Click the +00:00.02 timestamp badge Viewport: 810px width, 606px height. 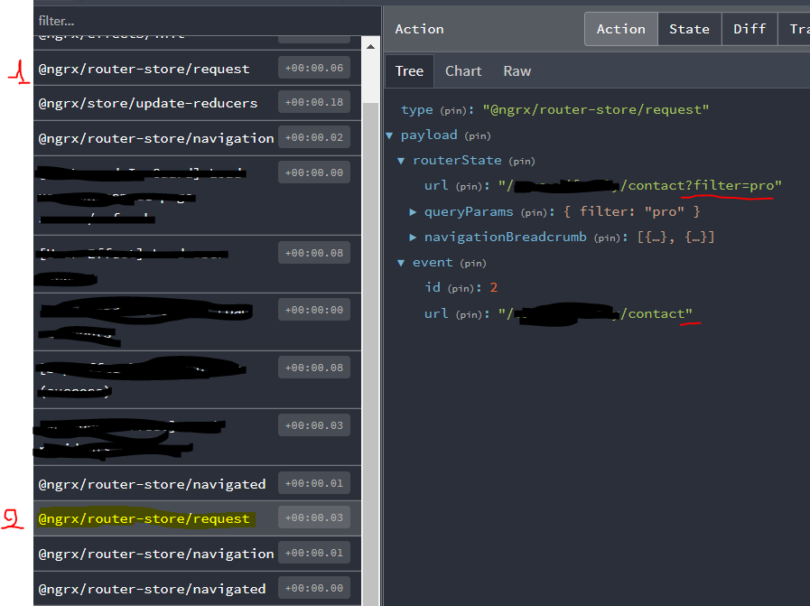click(314, 137)
